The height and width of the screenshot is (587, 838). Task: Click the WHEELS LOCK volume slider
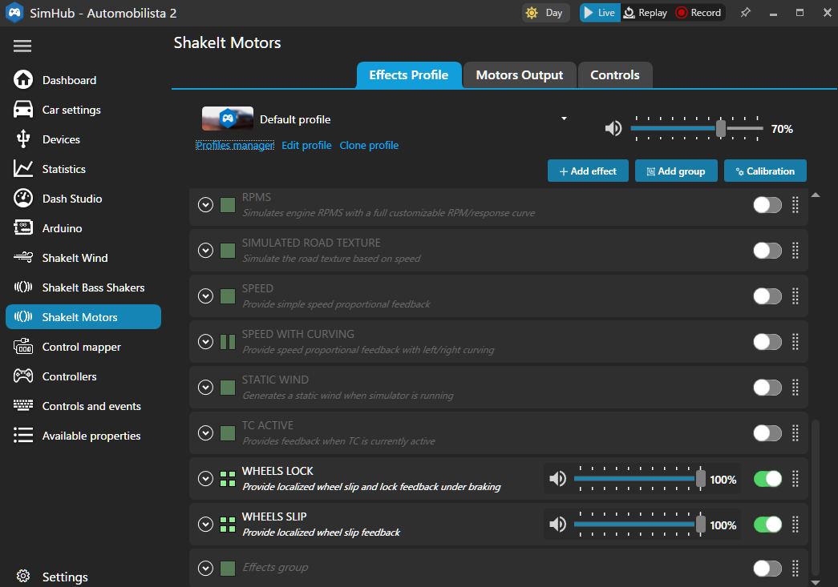640,479
